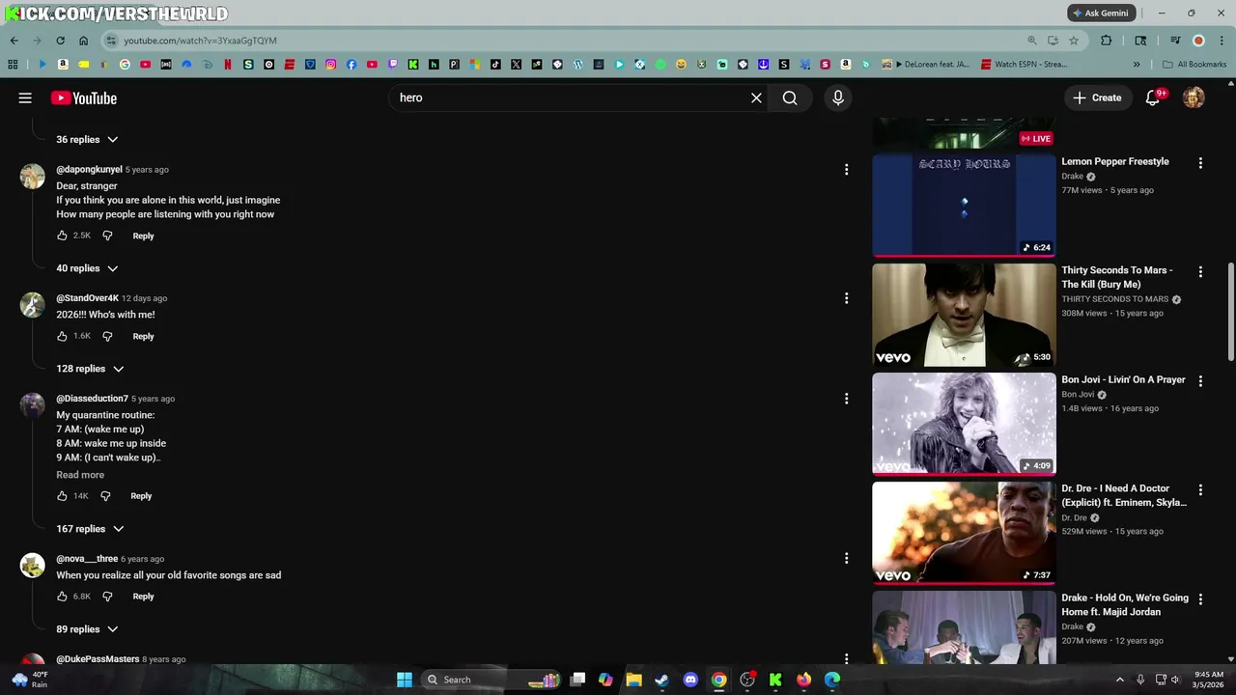Open Thirty Seconds To Mars The Kill thumbnail
Viewport: 1236px width, 695px height.
click(x=964, y=315)
